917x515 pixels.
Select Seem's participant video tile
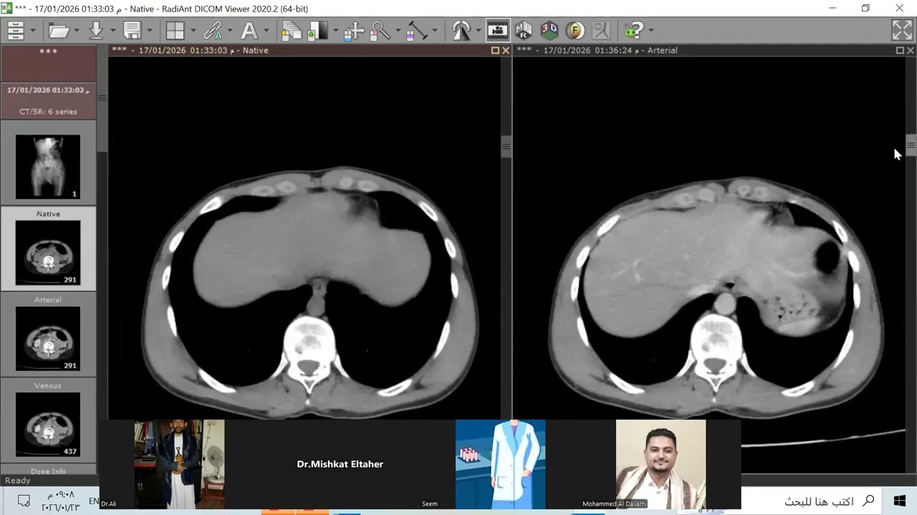pos(500,464)
